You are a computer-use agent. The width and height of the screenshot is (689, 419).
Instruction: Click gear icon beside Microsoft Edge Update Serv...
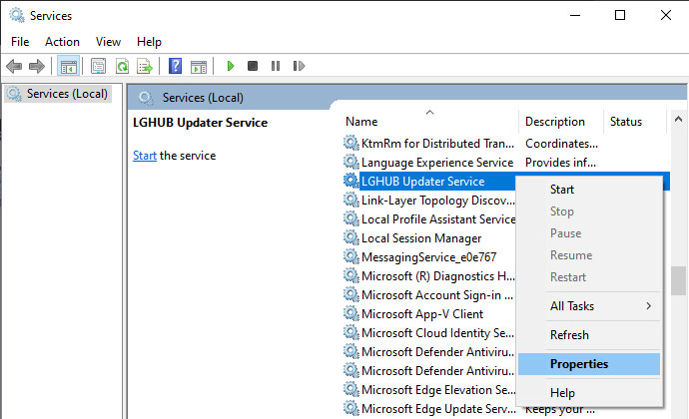click(x=351, y=408)
